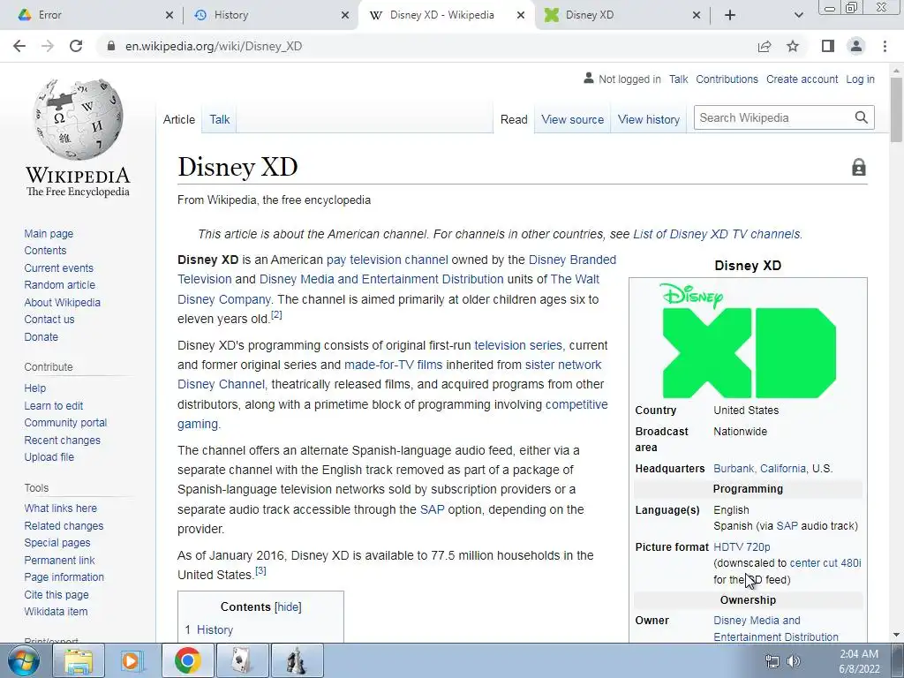This screenshot has height=678, width=904.
Task: Close the History tab
Action: [345, 15]
